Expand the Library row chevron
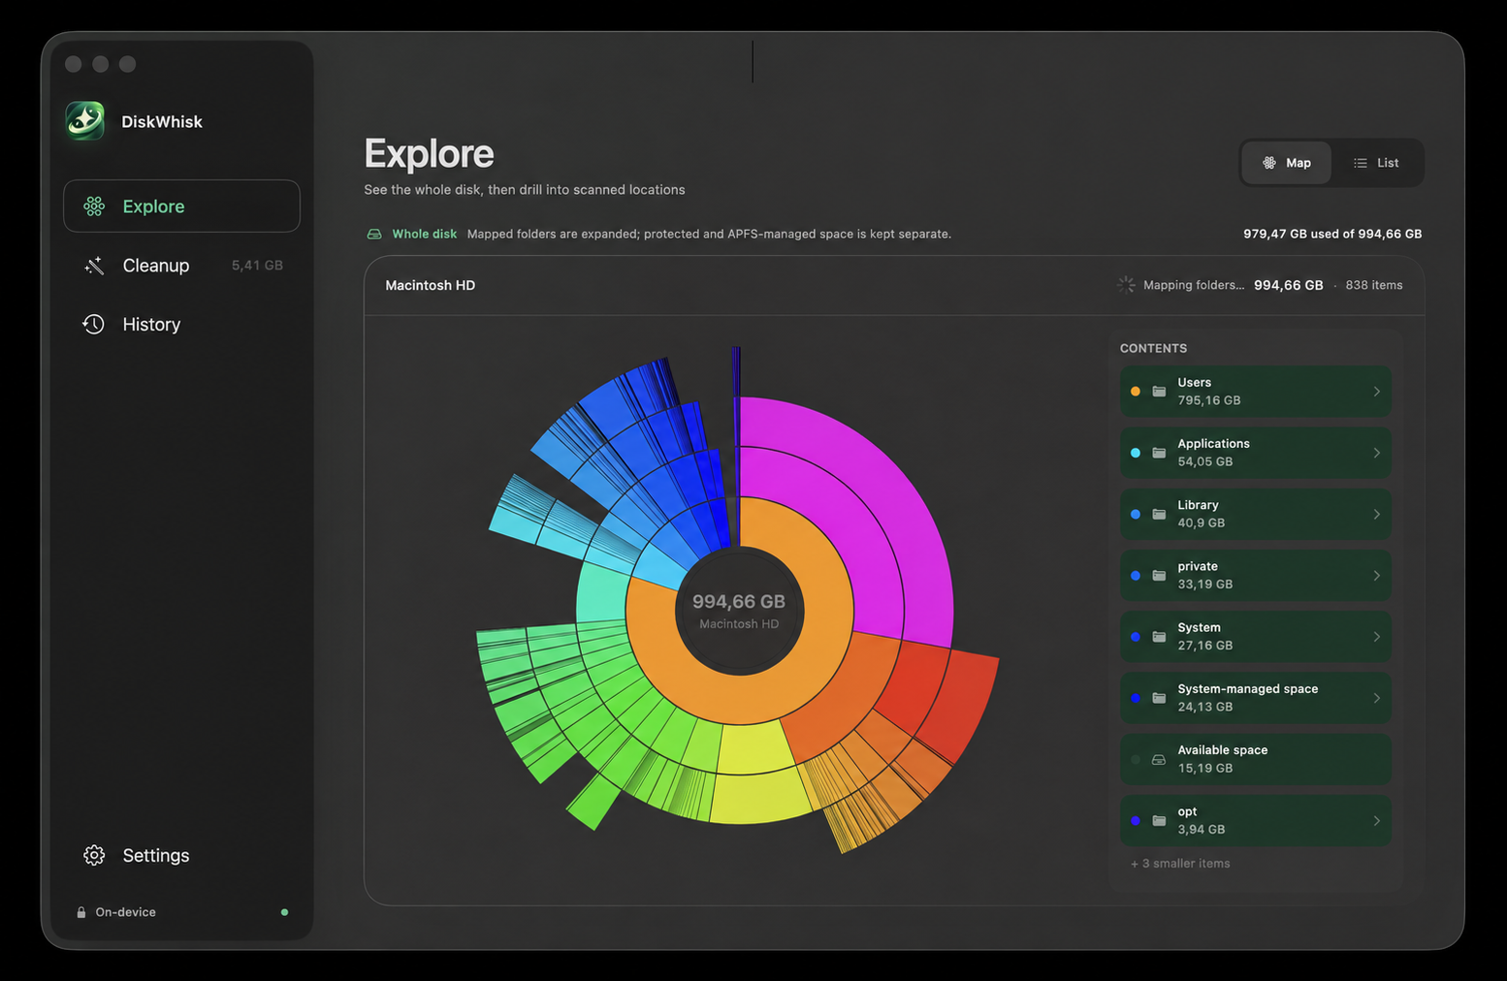Screen dimensions: 1507x981 [x=1376, y=514]
